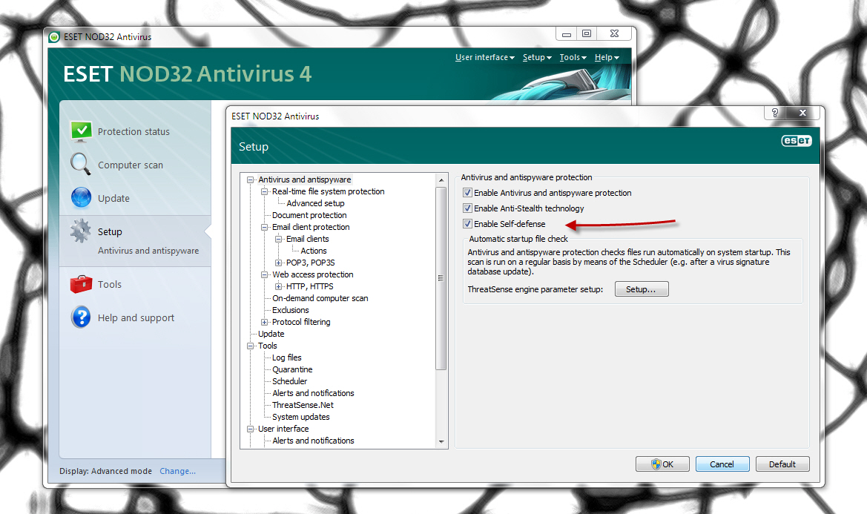Click the question mark help button in the dialog title bar

[x=774, y=113]
